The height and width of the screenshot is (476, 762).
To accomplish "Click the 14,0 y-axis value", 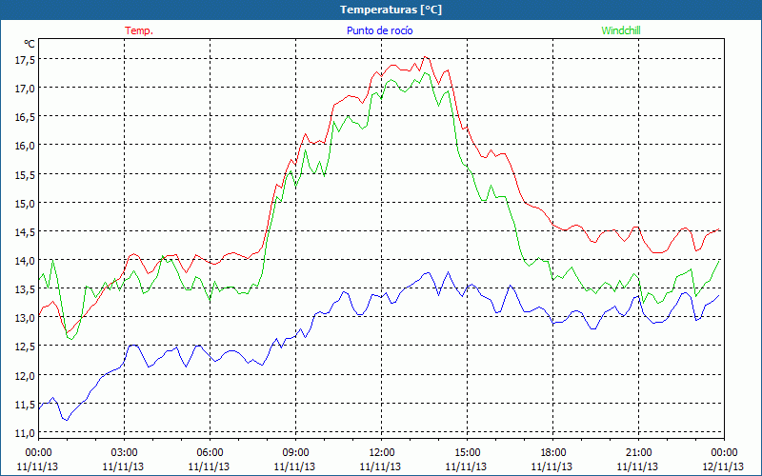I will click(x=26, y=260).
